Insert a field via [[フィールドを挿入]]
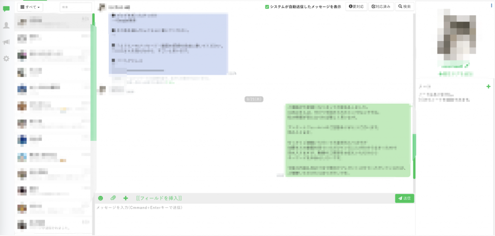The width and height of the screenshot is (495, 236). [x=159, y=198]
